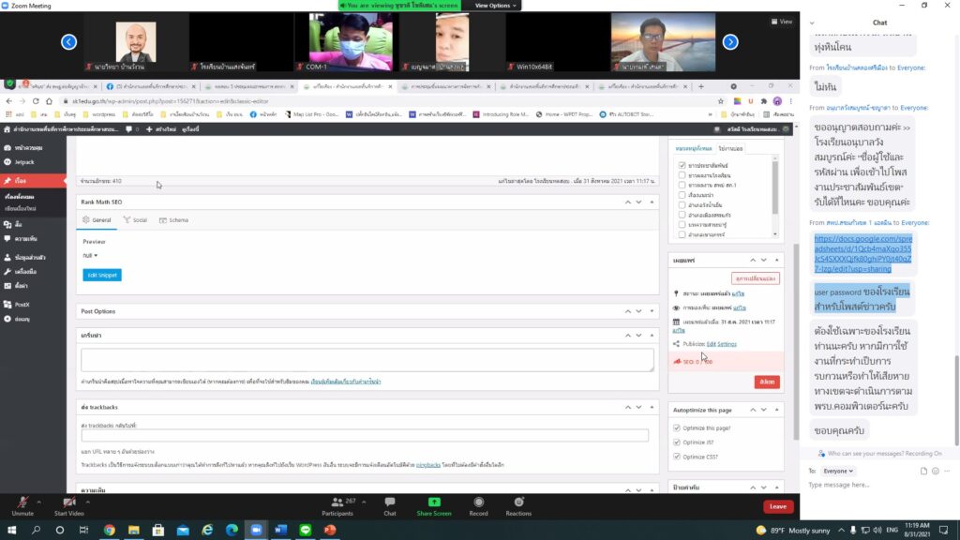
Task: Reload the shared browser page
Action: pyautogui.click(x=36, y=101)
